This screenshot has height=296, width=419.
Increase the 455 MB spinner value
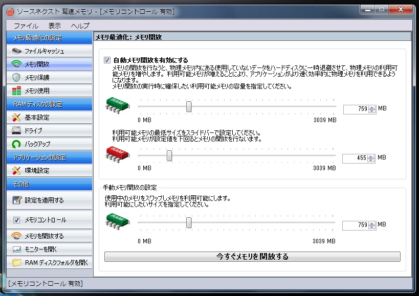pos(370,156)
